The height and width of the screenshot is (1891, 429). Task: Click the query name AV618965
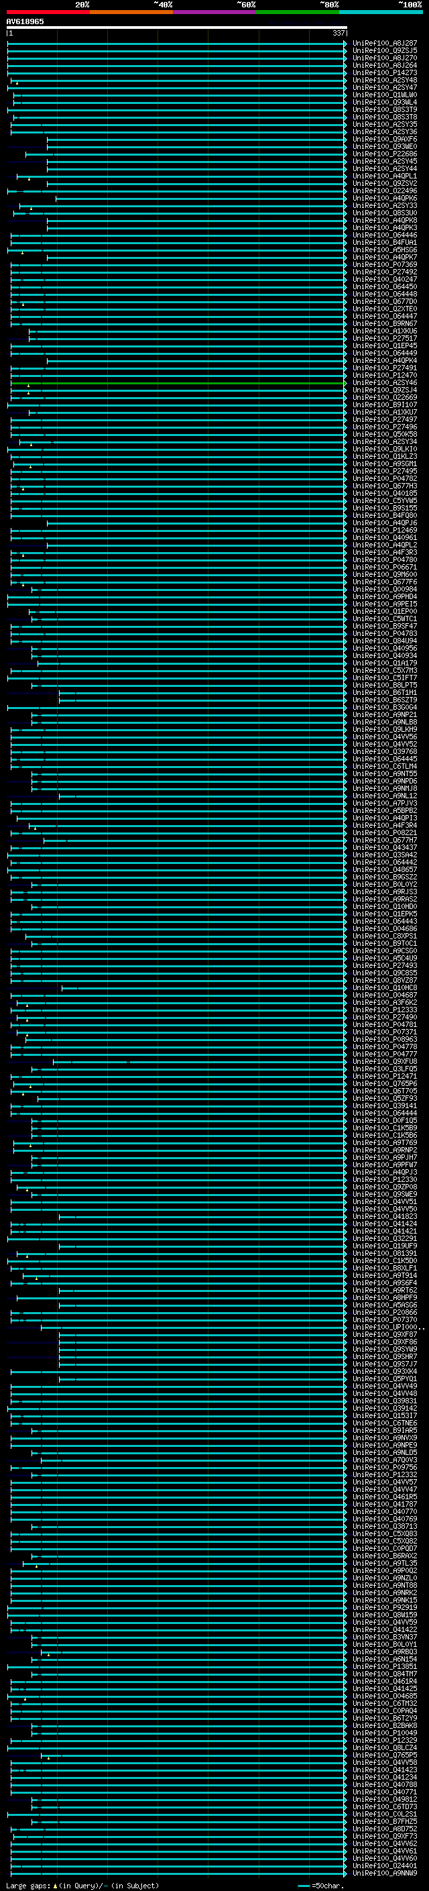(25, 21)
